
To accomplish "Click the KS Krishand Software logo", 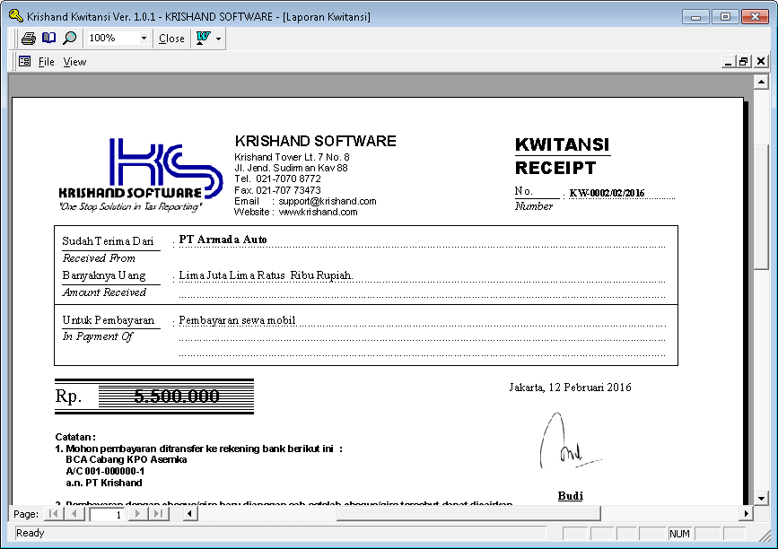I will (140, 175).
